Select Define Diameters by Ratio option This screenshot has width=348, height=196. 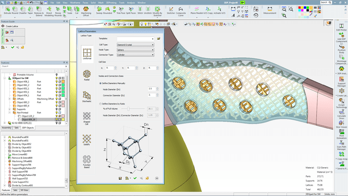coord(100,104)
